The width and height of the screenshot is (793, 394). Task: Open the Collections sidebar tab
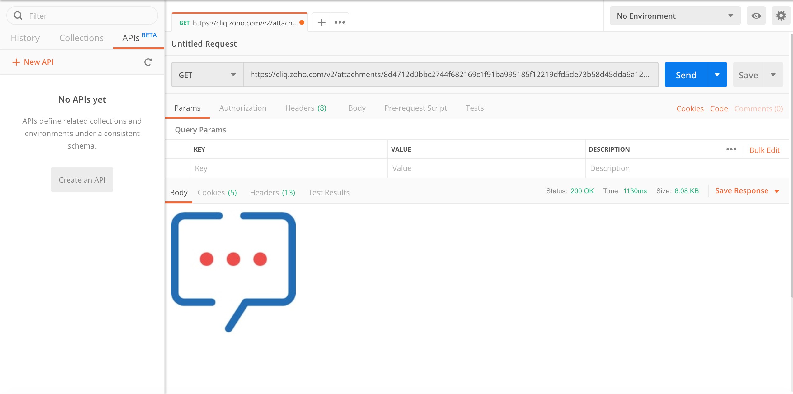82,38
